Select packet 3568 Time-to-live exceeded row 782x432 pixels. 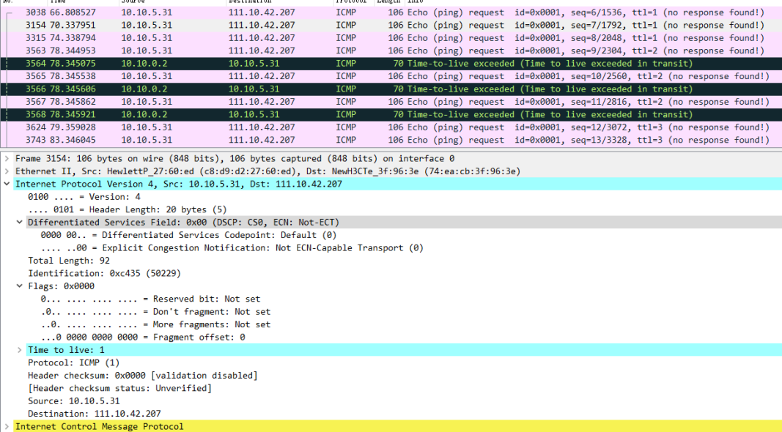point(391,114)
